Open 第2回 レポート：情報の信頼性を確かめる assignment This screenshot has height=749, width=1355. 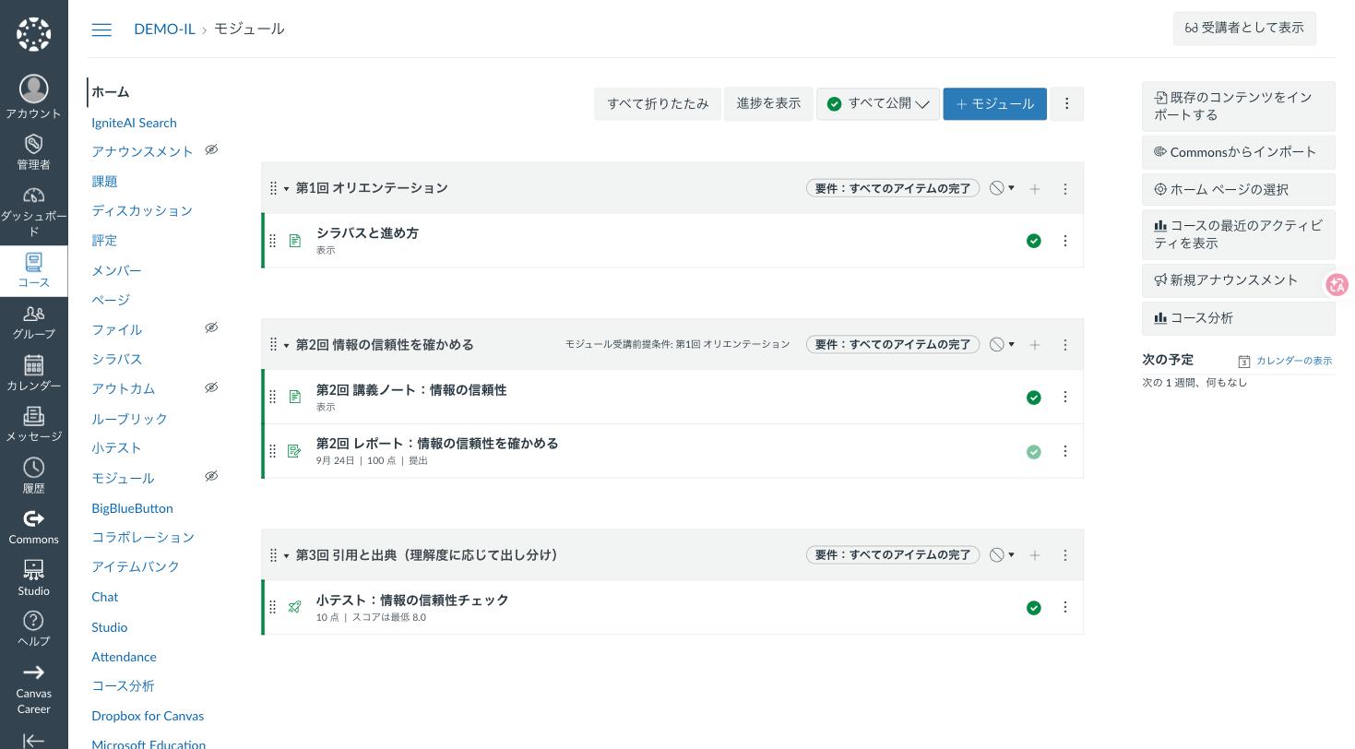437,444
